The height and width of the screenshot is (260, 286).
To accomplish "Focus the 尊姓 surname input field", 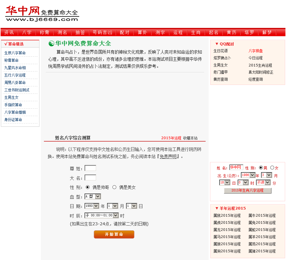I will pyautogui.click(x=90, y=168).
